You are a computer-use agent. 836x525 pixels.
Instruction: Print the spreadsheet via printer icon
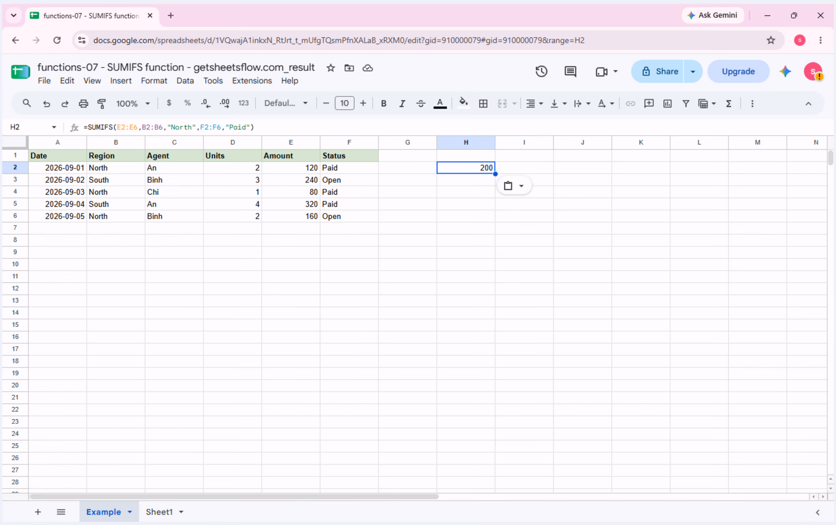pyautogui.click(x=83, y=103)
